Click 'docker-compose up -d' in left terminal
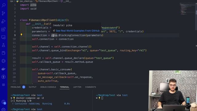The height and width of the screenshot is (111, 197). coord(30,98)
